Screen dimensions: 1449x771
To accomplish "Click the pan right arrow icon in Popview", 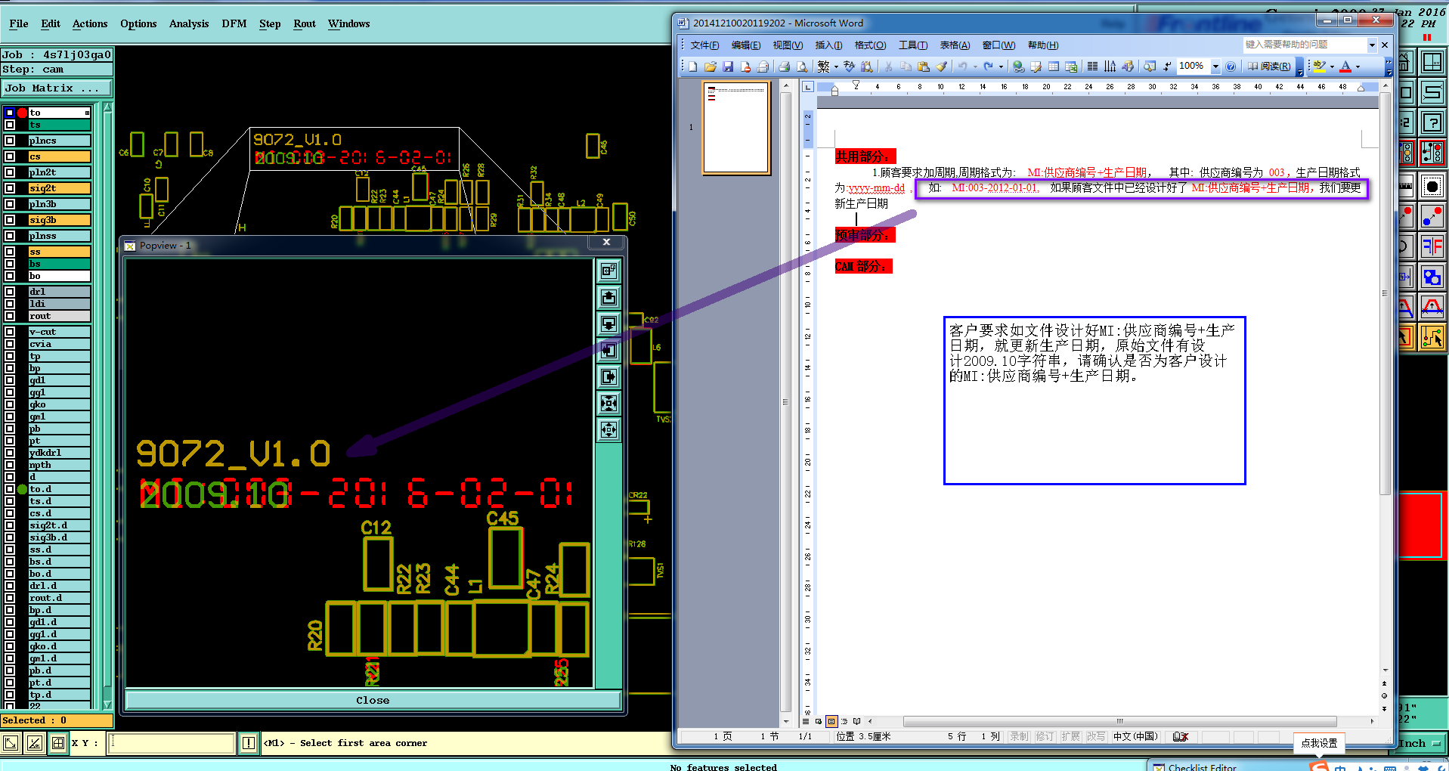I will click(608, 376).
